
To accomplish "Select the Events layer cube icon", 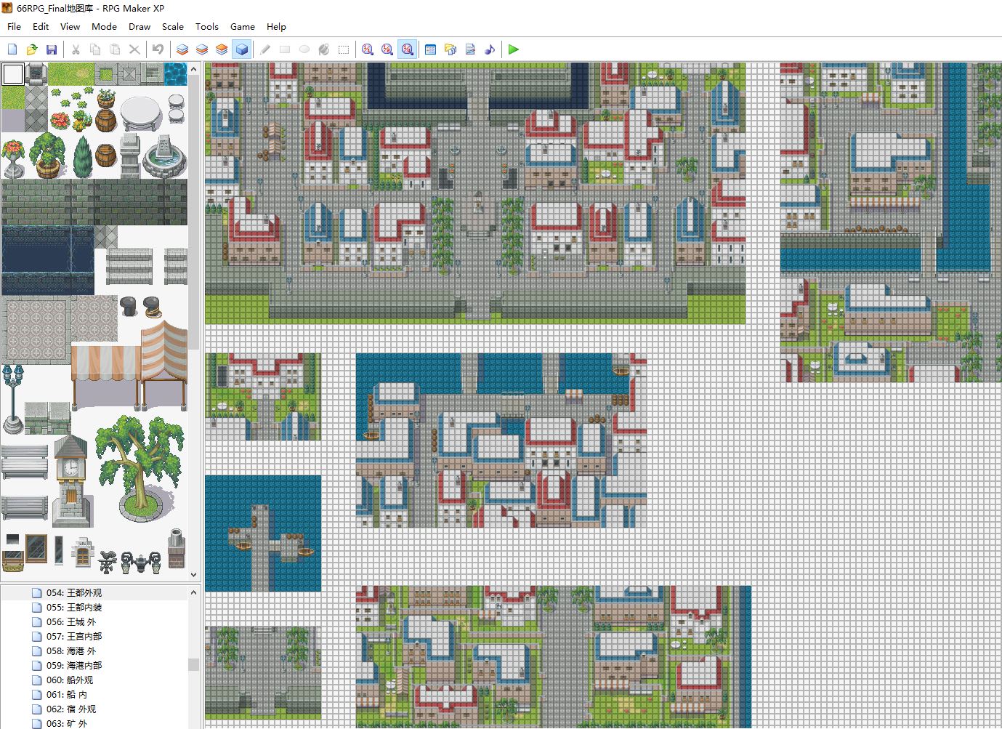I will [x=241, y=49].
